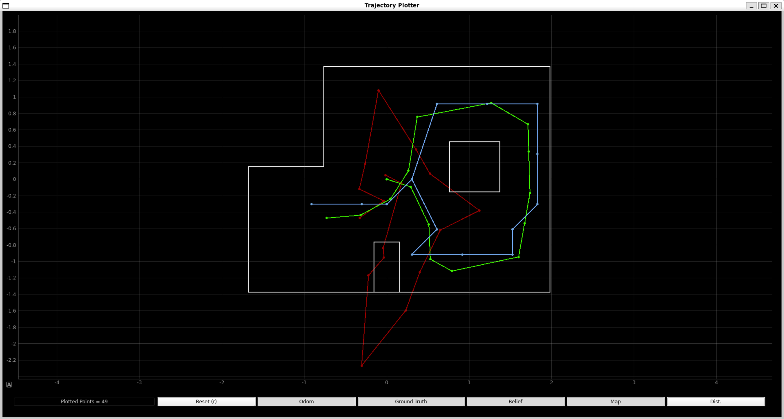Toggle the Ground Truth trajectory display
This screenshot has width=784, height=419.
coord(411,401)
